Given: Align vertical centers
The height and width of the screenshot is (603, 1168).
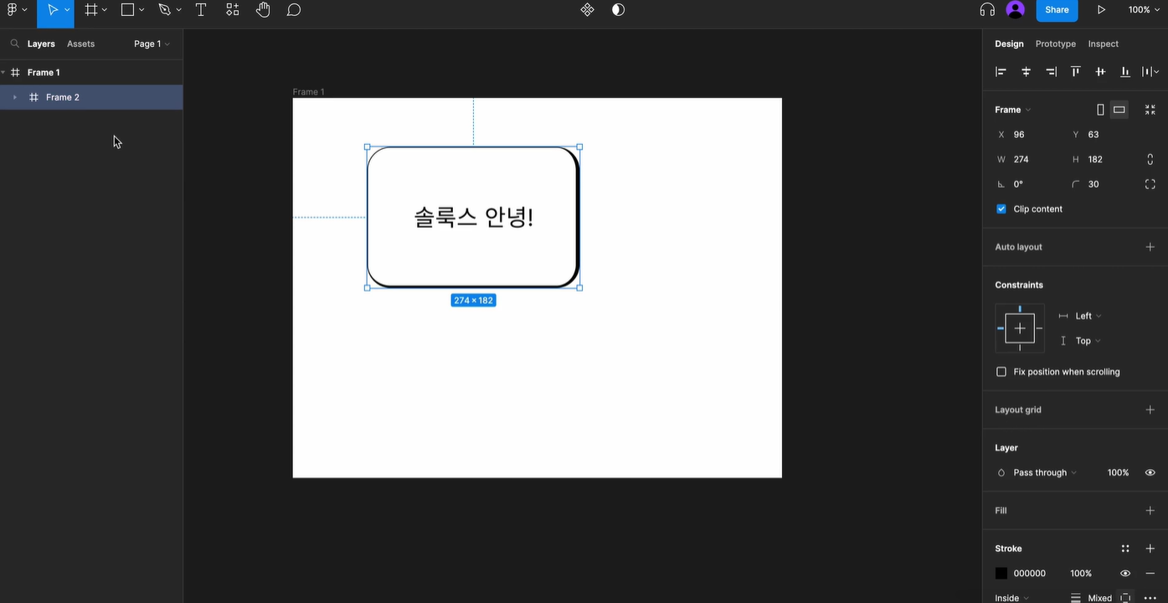Looking at the screenshot, I should tap(1100, 72).
